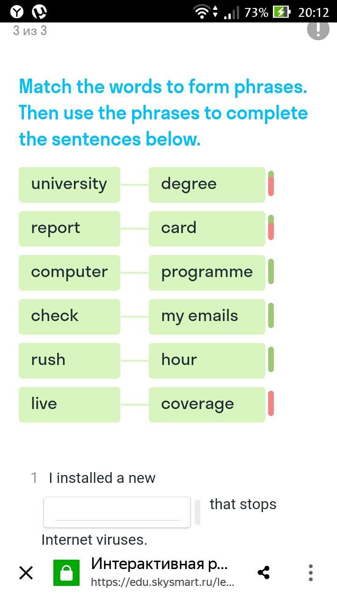Image resolution: width=337 pixels, height=599 pixels.
Task: Focus the blank input in sentence 1
Action: [x=117, y=512]
